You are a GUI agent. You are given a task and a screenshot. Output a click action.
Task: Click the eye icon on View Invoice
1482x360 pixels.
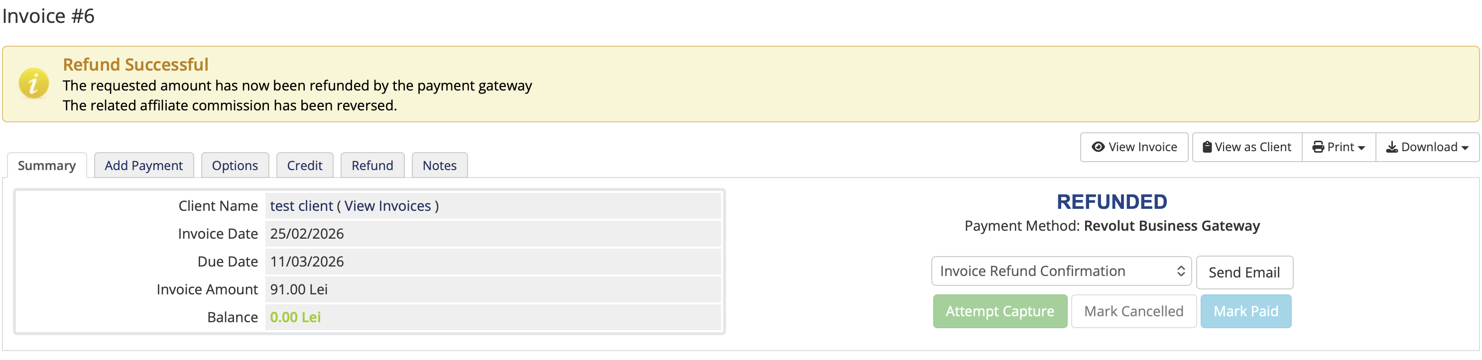point(1098,147)
